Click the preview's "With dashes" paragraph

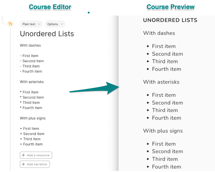[x=159, y=33]
